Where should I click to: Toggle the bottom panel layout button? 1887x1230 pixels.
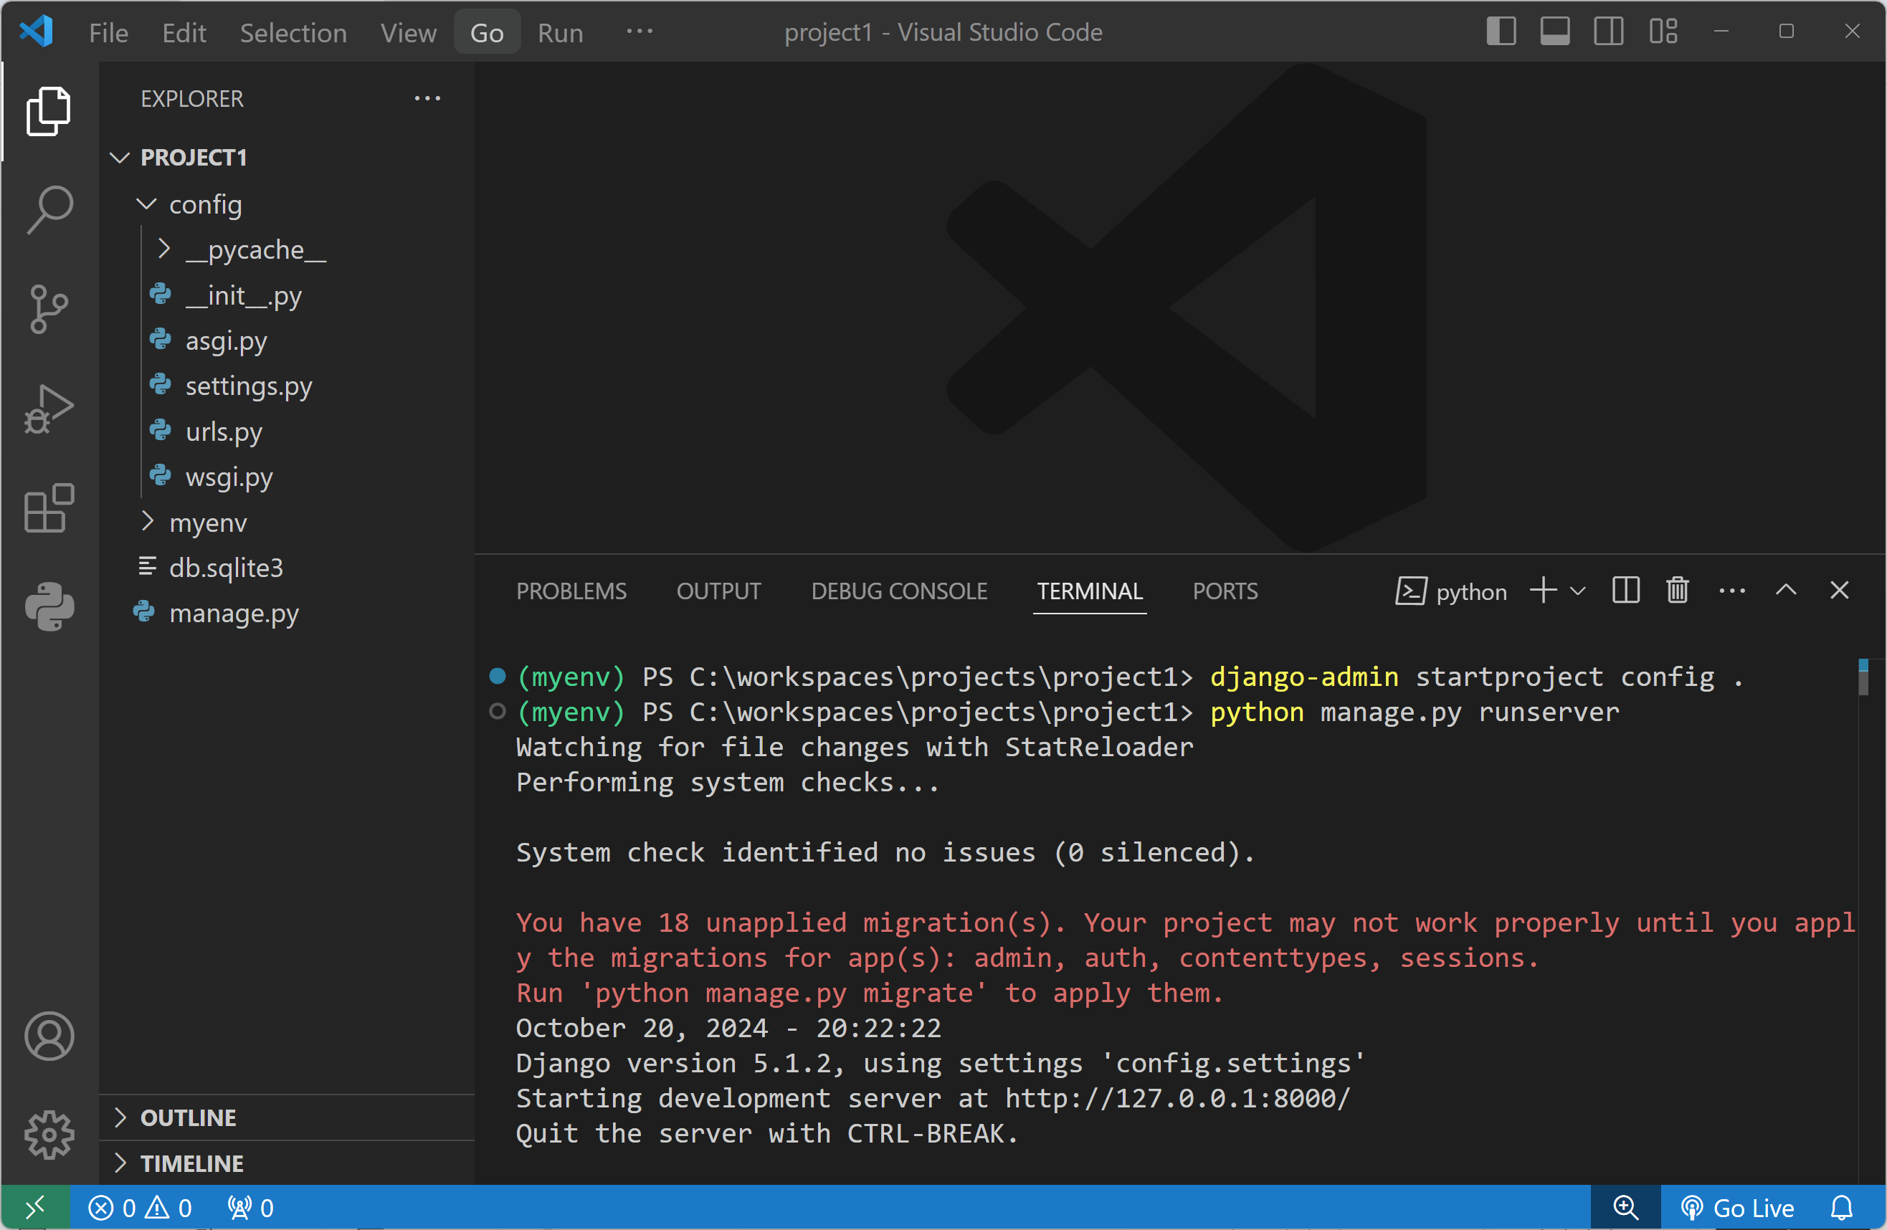pyautogui.click(x=1555, y=32)
